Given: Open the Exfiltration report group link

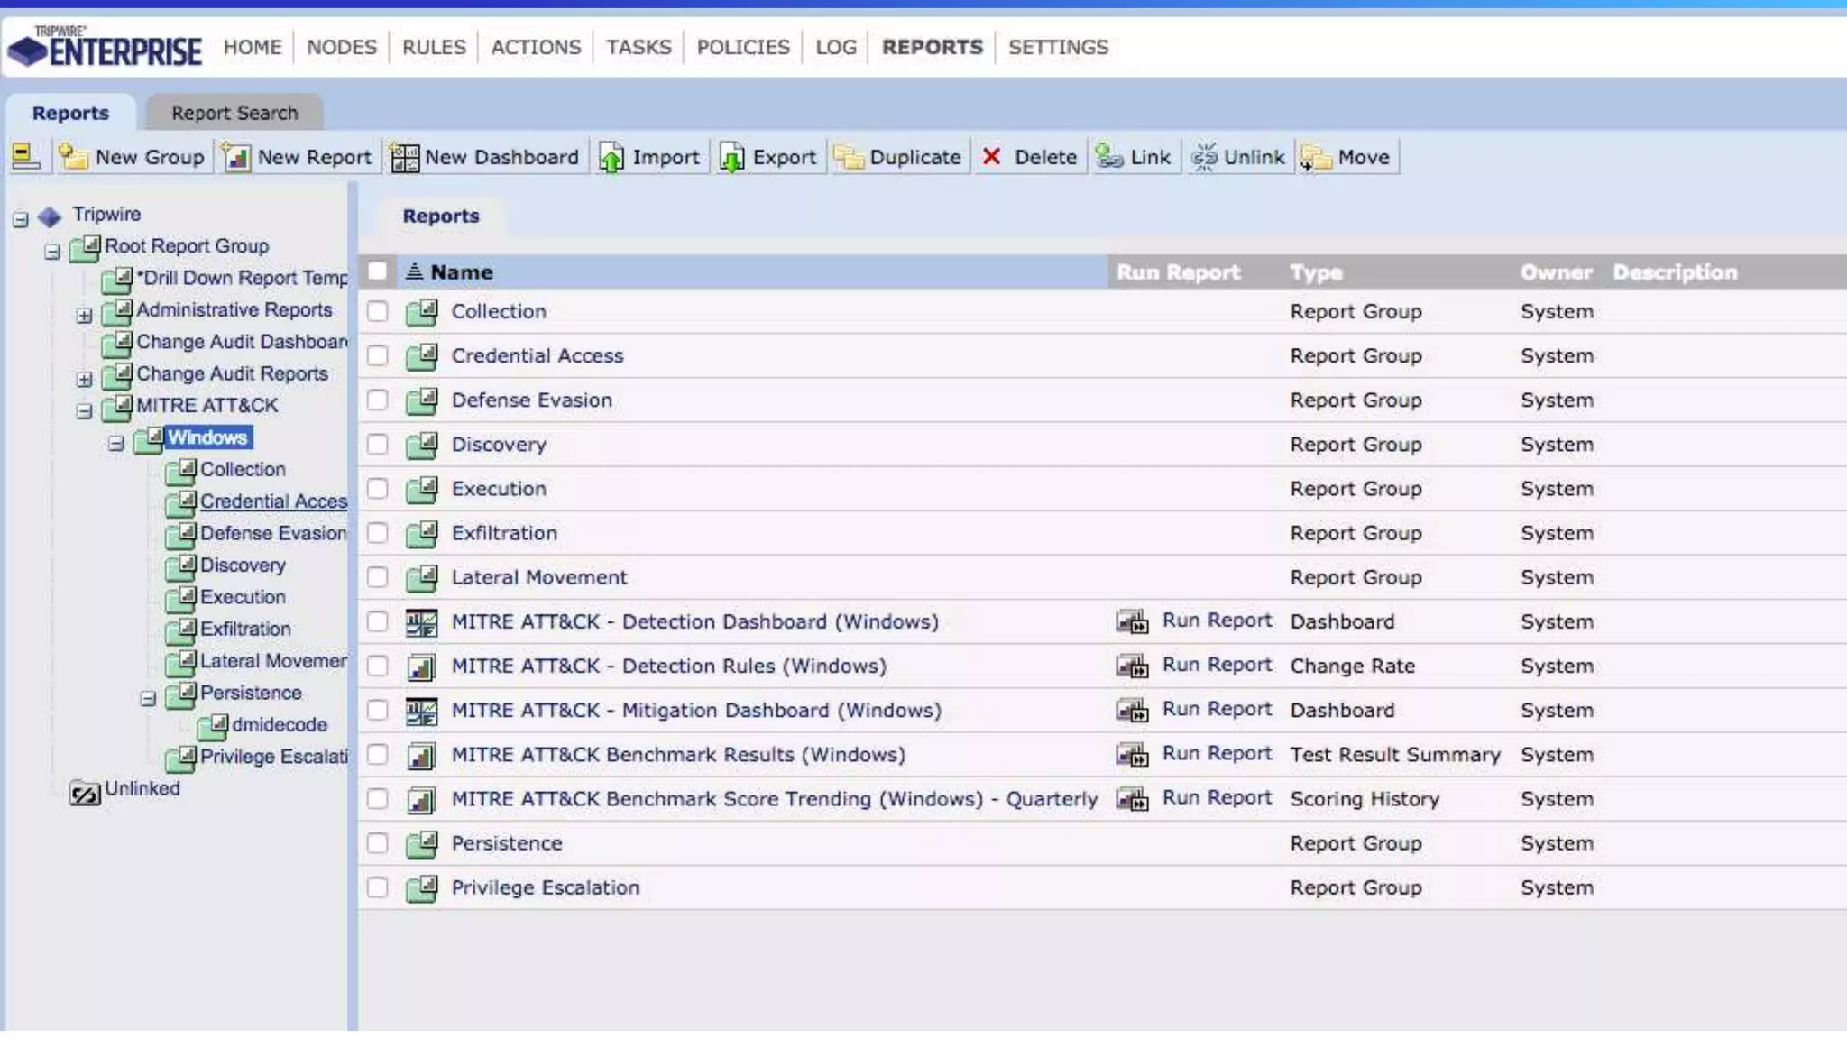Looking at the screenshot, I should pos(503,533).
